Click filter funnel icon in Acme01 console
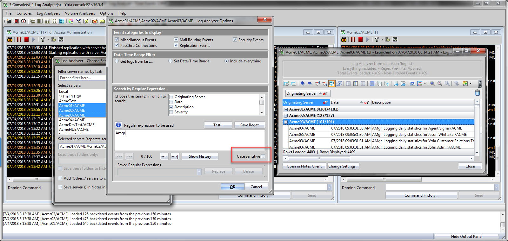The image size is (508, 241). (x=43, y=40)
